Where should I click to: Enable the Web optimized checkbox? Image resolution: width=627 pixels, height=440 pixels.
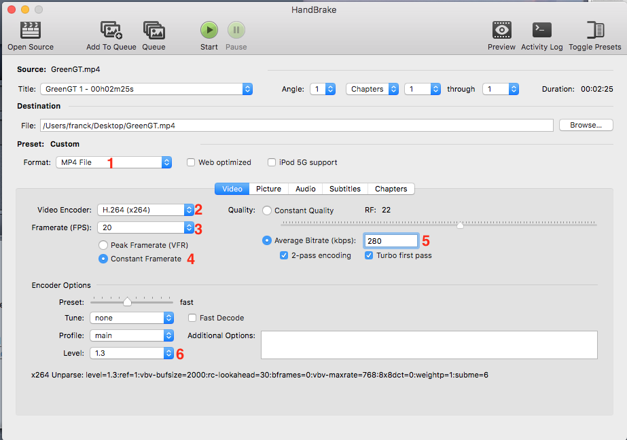tap(191, 162)
